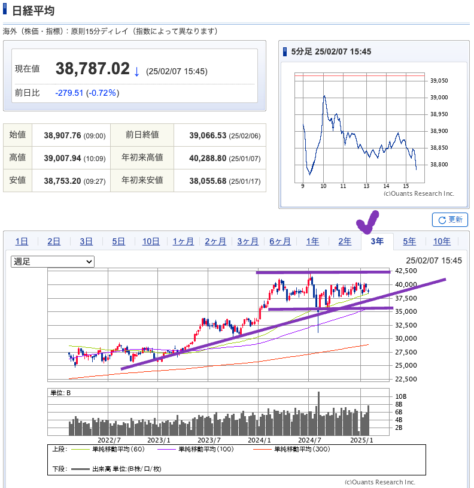Viewport: 474px width, 488px height.
Task: Click the blue down arrow price indicator
Action: 136,72
